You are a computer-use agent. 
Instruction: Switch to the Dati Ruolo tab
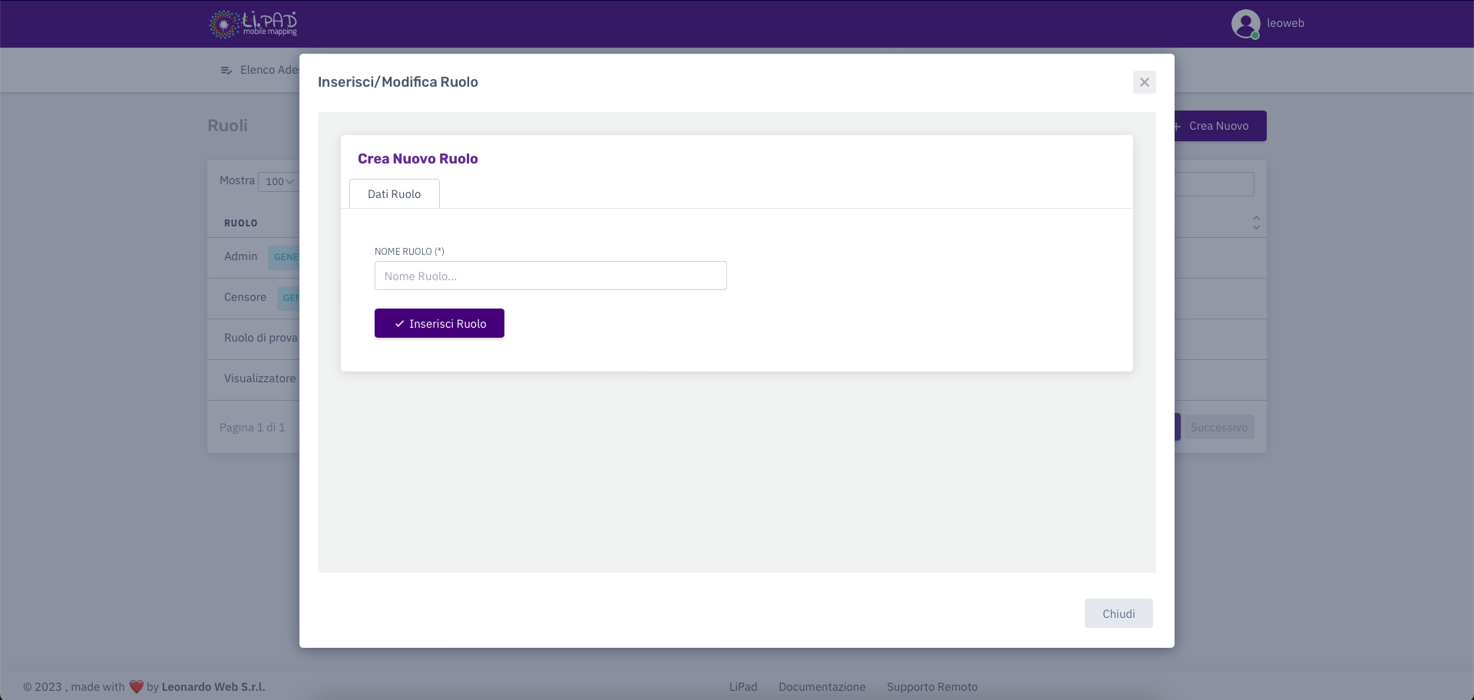tap(394, 194)
